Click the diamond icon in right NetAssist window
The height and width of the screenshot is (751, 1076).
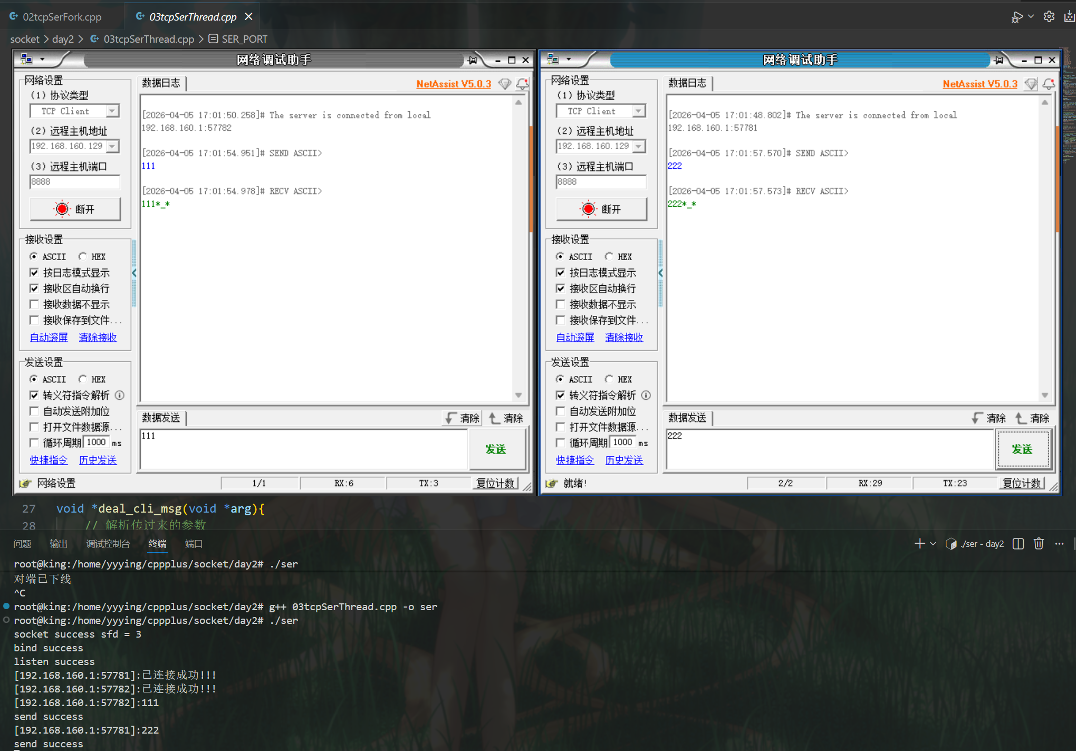coord(1031,83)
